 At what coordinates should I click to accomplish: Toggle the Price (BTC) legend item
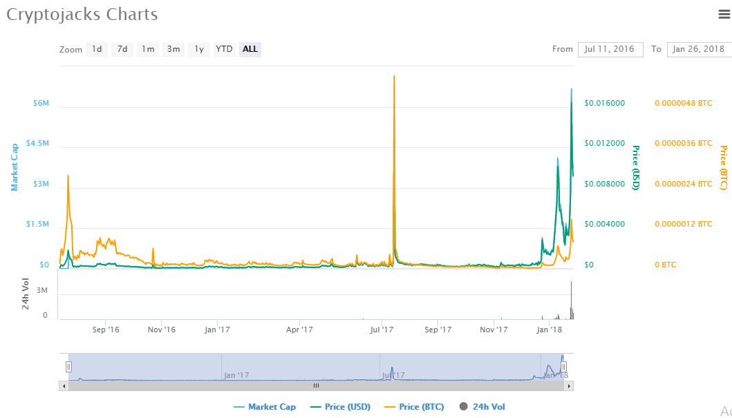[415, 407]
